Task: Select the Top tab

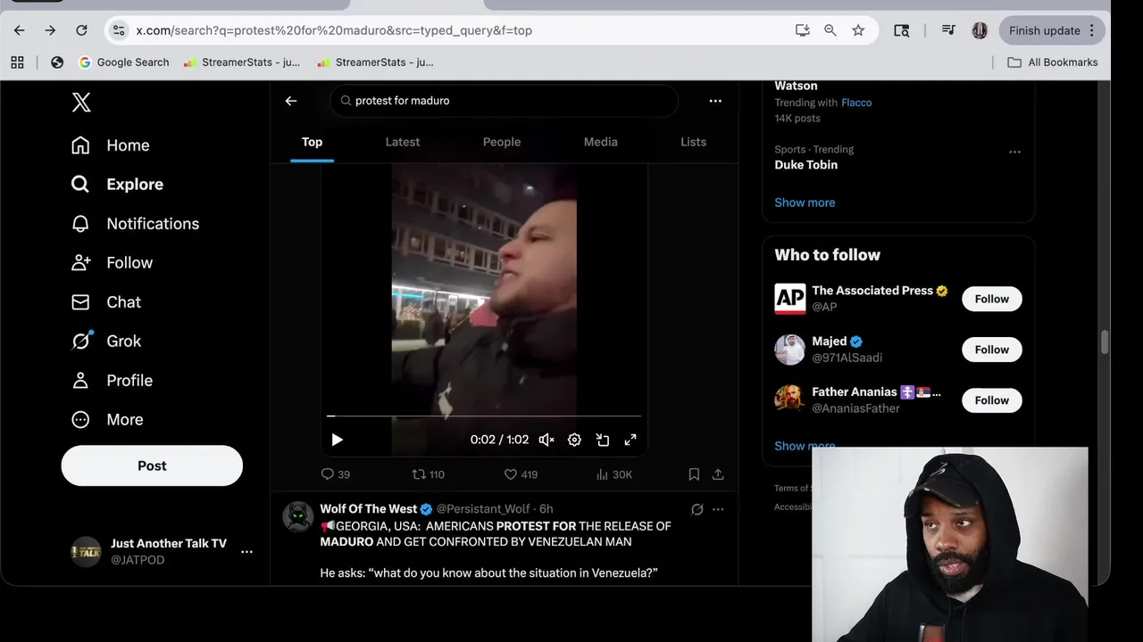Action: [x=312, y=142]
